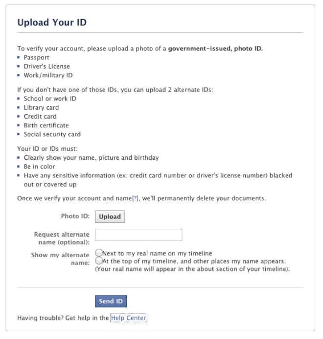Click the Driver's License list item
Screen dimensions: 323x339
(46, 66)
